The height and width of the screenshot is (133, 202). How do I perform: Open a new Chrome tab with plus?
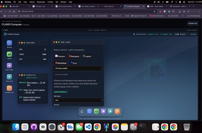(x=194, y=6)
